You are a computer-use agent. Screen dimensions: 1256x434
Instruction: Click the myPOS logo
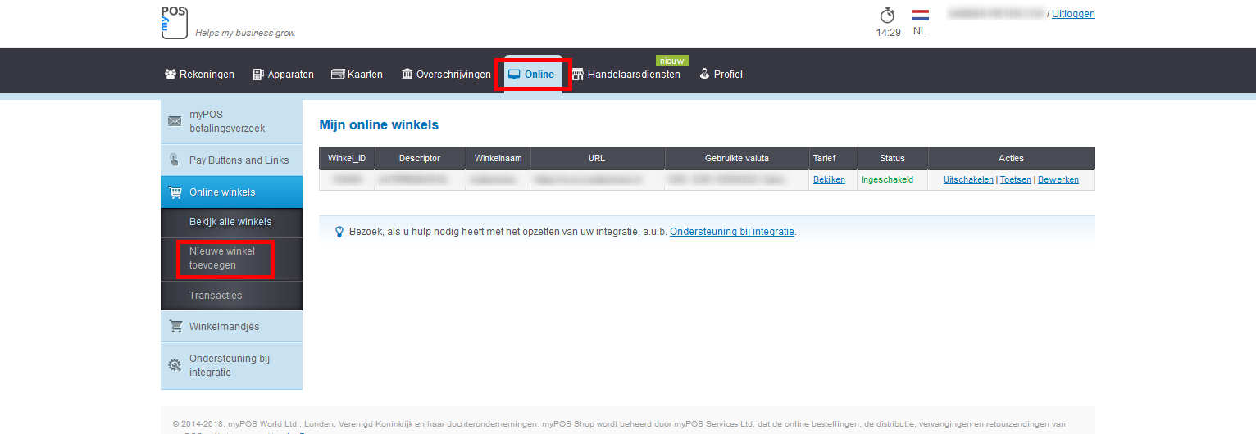click(175, 22)
